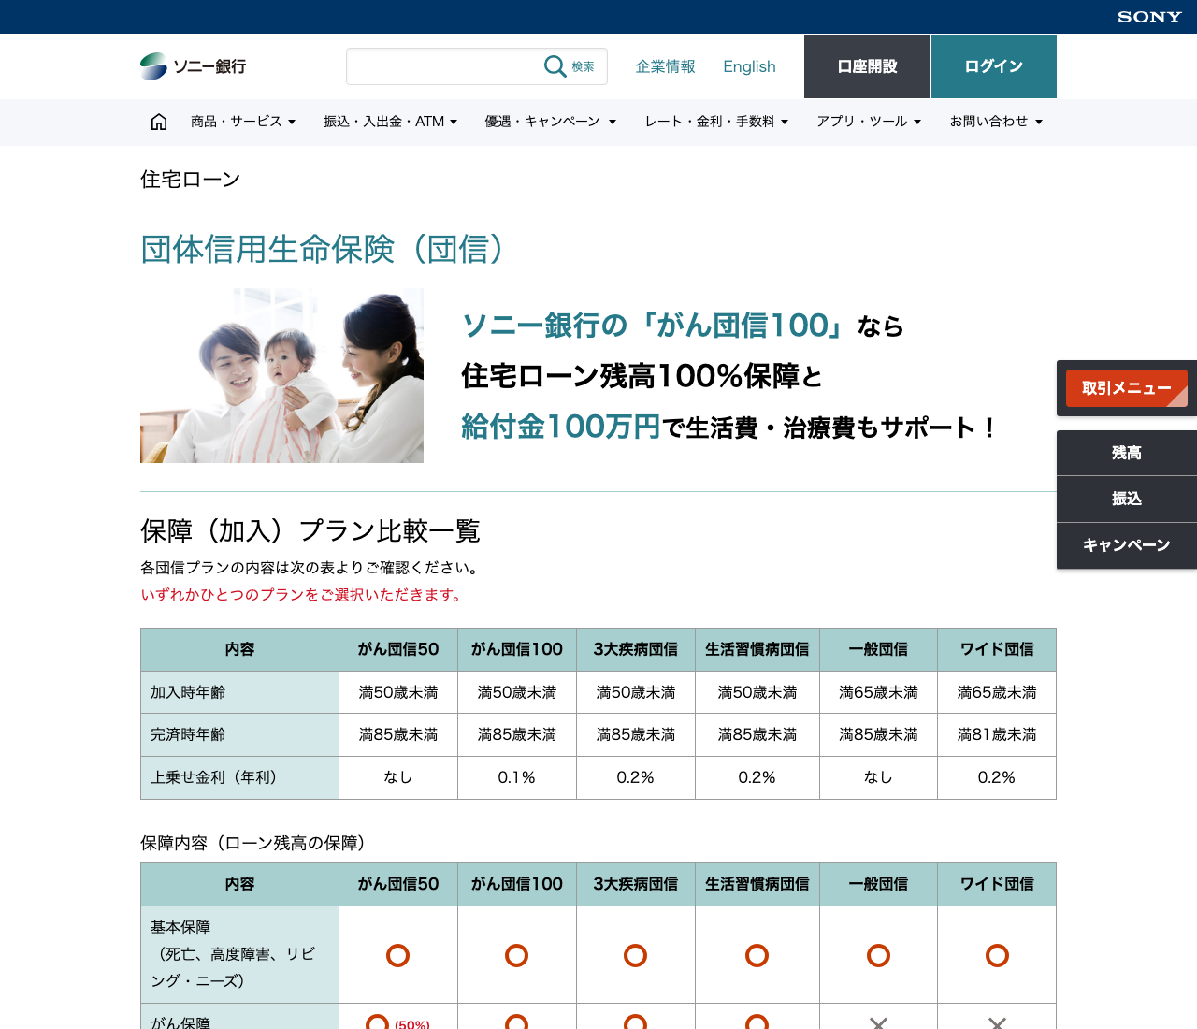Click 基本保障 circle mark under がん団信50
The height and width of the screenshot is (1029, 1197).
pos(398,955)
